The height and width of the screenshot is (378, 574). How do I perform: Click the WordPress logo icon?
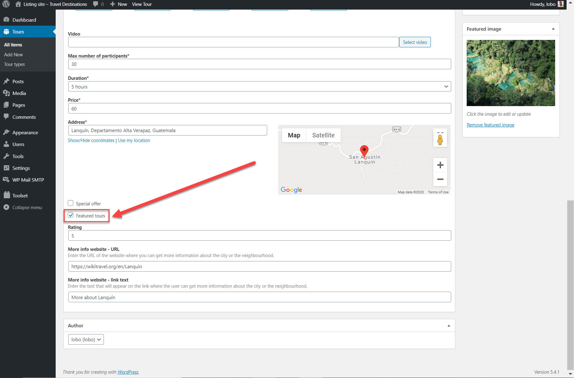coord(6,4)
